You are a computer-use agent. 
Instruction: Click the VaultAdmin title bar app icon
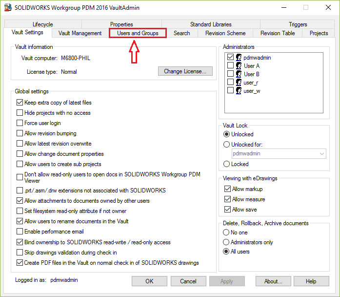(x=8, y=7)
